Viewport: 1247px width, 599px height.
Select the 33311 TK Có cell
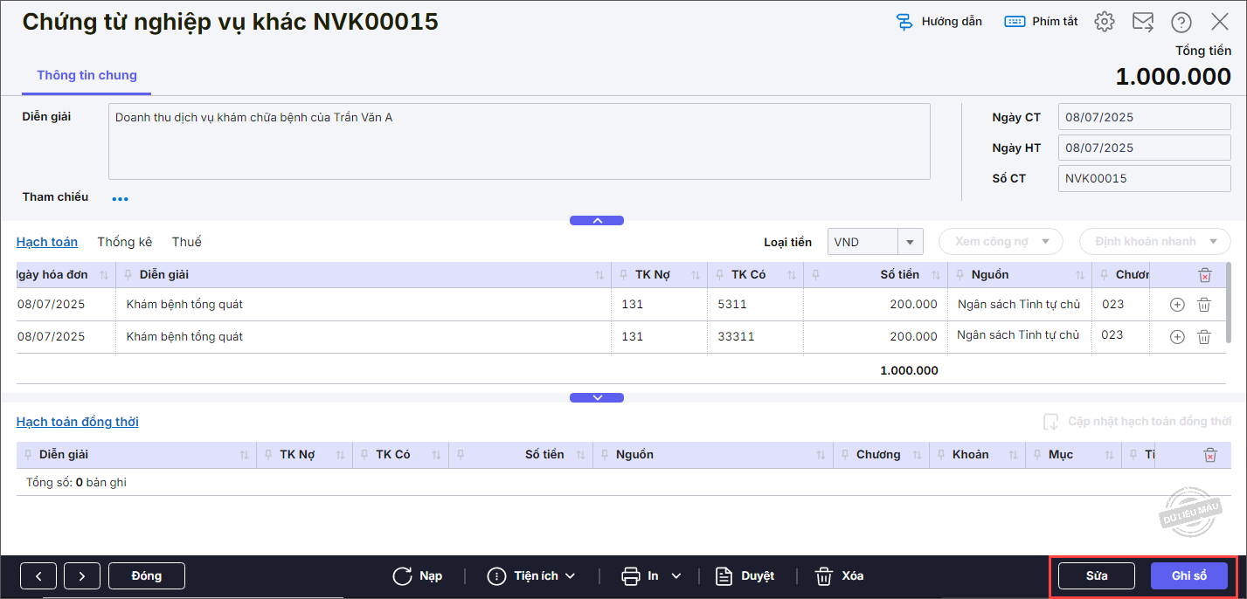click(755, 337)
